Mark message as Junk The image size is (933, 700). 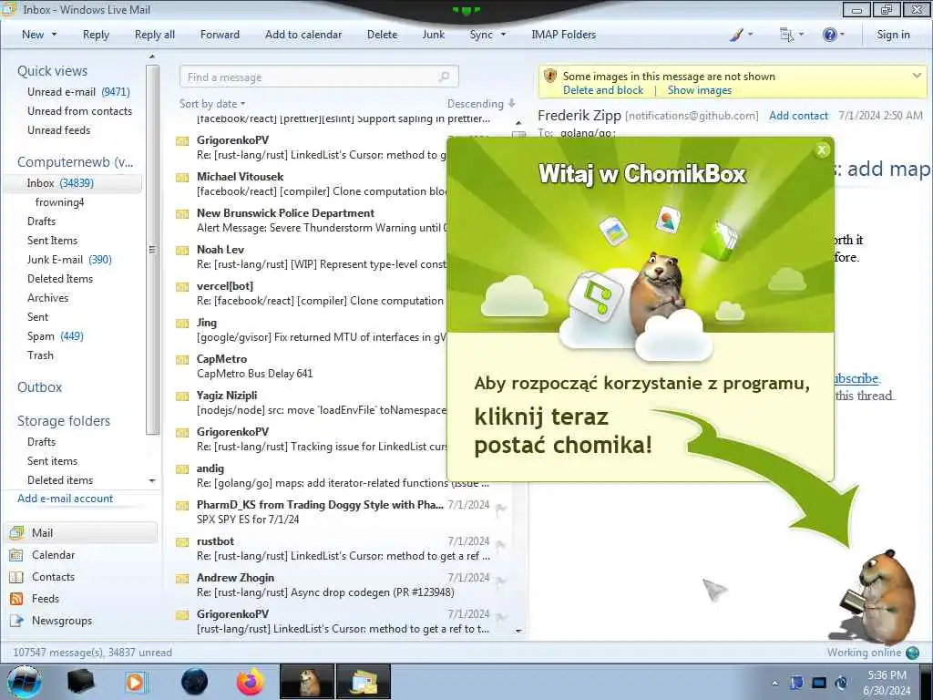pos(433,35)
